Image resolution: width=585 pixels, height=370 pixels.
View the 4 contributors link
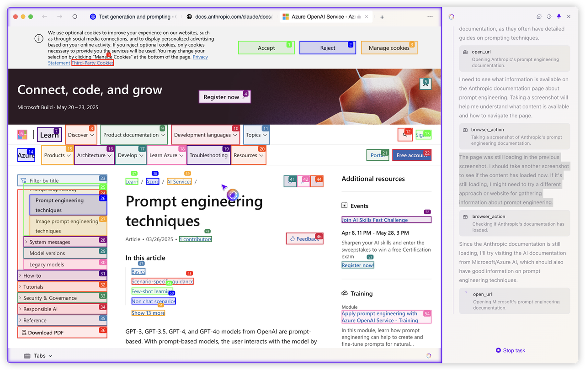(x=196, y=239)
